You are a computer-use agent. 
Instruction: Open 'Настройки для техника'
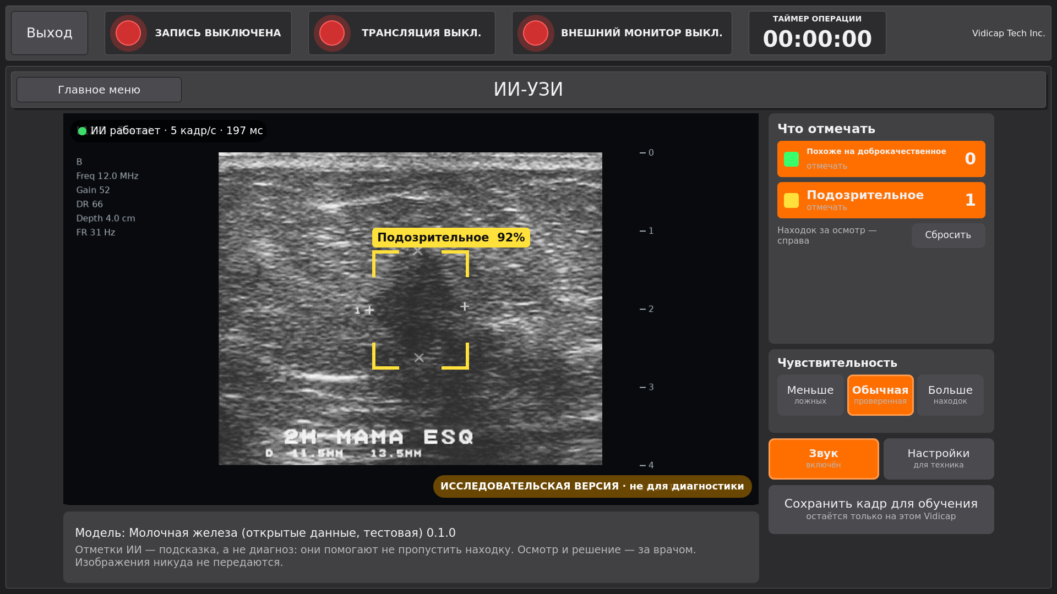pos(939,459)
